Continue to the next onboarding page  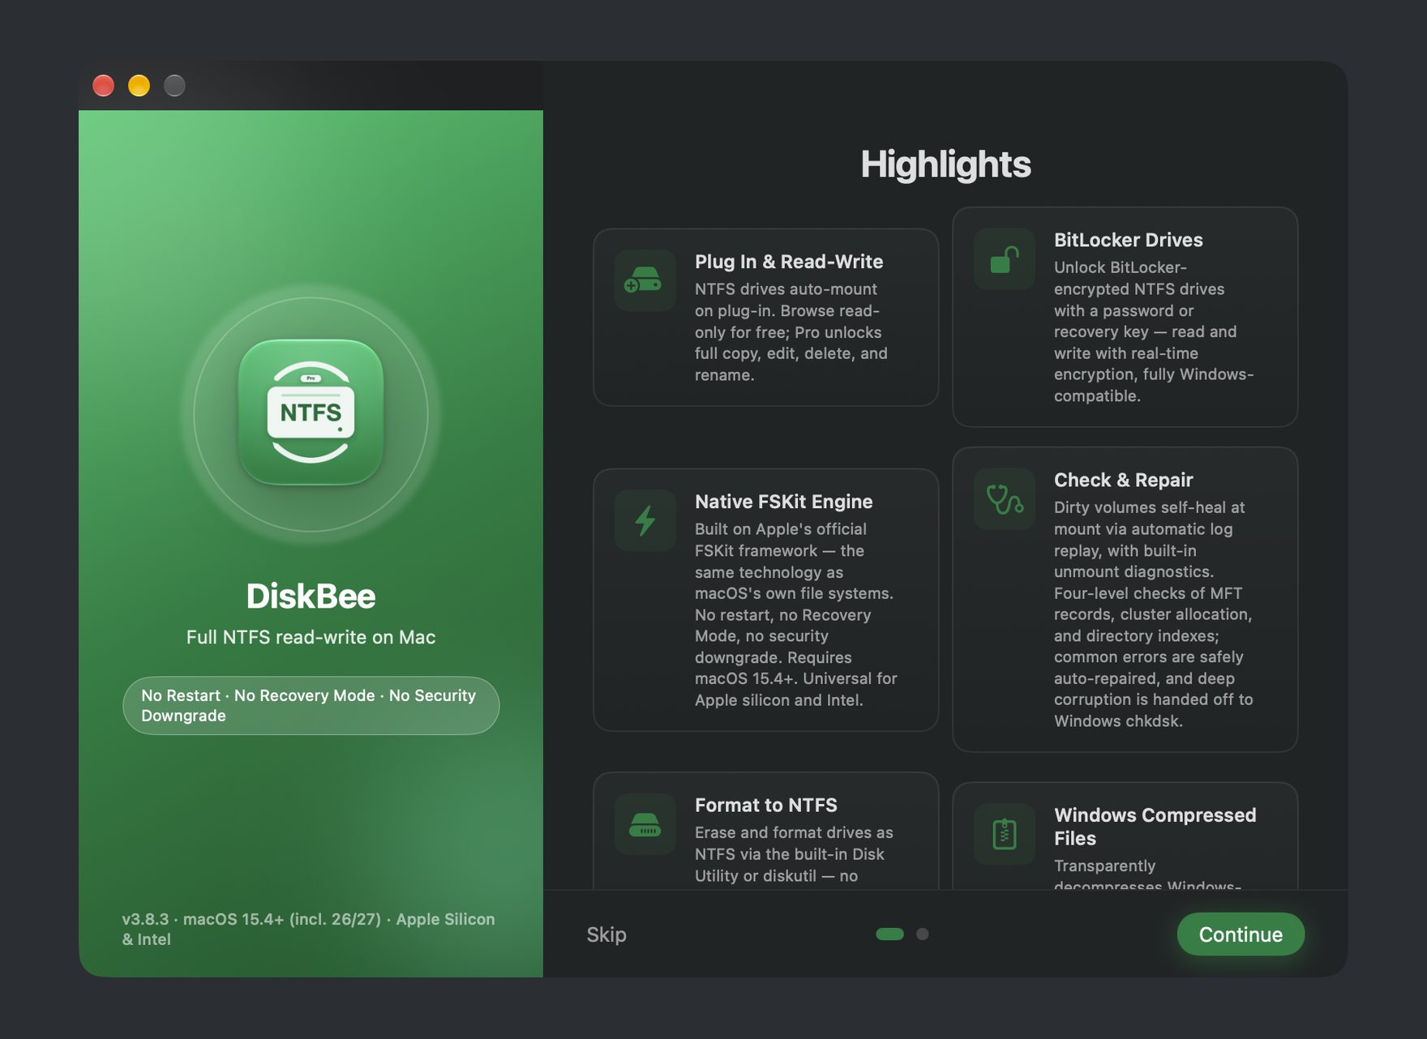[x=1241, y=934]
